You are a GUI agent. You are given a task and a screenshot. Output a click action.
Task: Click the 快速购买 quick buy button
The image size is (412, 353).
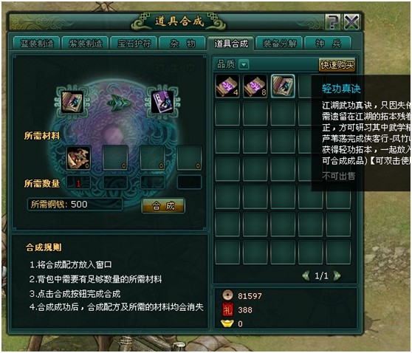point(337,65)
